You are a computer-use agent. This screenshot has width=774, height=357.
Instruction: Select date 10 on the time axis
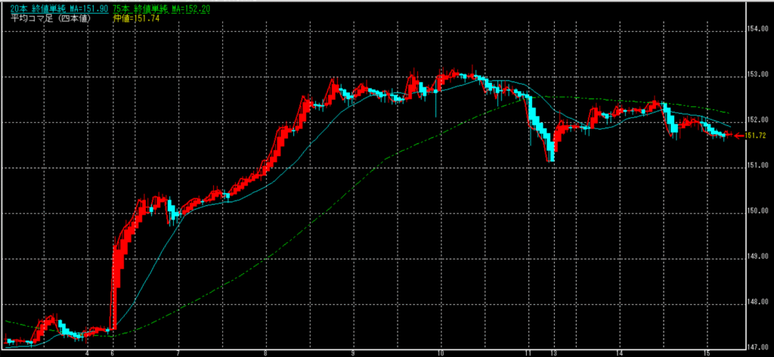[x=441, y=352]
